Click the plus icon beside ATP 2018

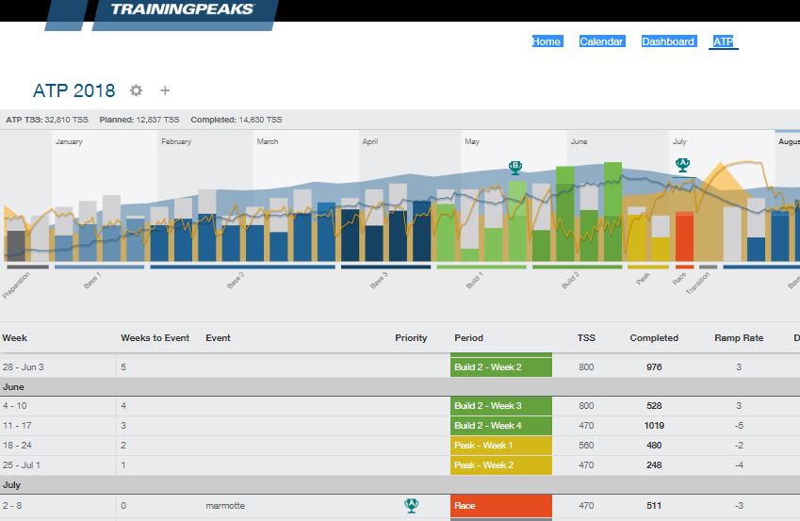coord(165,90)
